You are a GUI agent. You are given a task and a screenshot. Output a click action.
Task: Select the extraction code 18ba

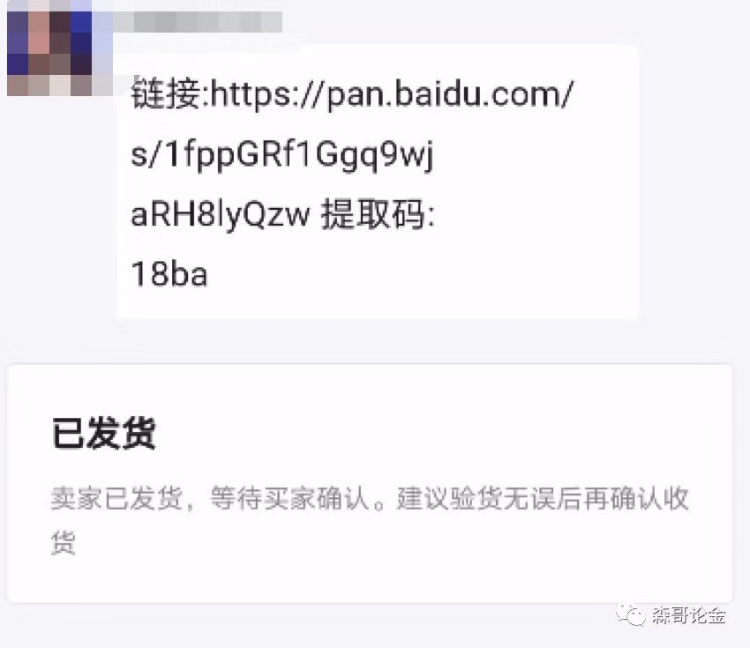point(169,274)
